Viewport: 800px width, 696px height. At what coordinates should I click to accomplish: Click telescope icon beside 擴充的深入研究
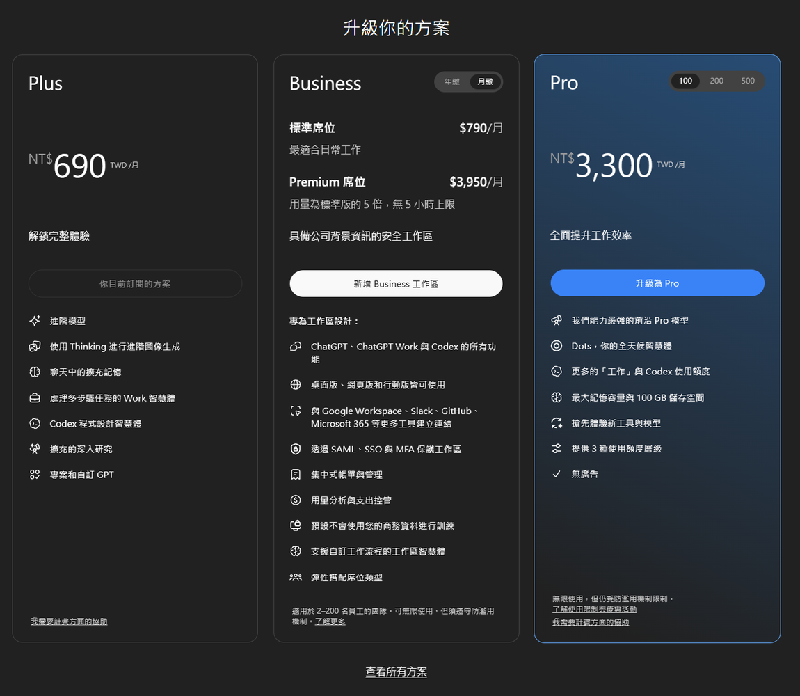click(35, 449)
